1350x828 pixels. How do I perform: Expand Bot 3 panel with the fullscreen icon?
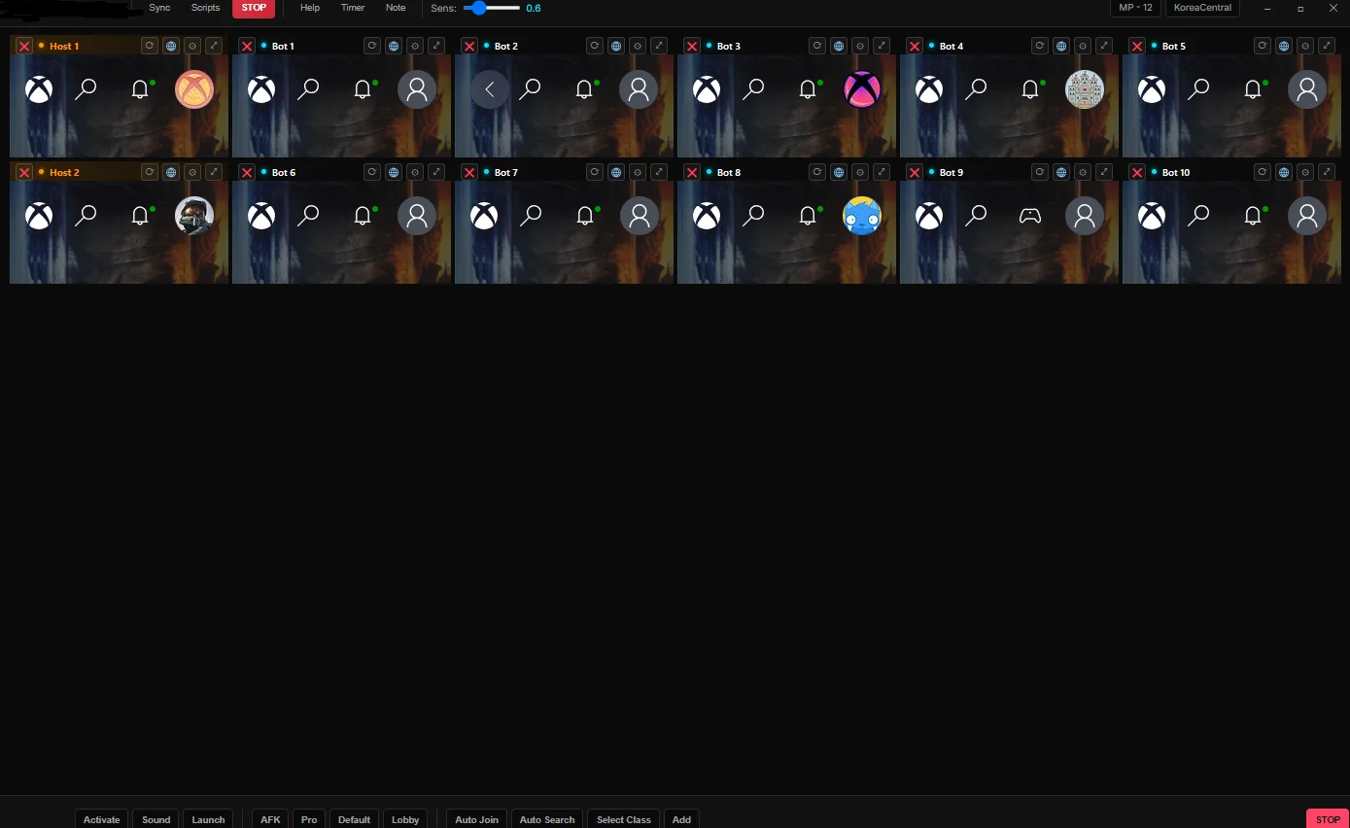(882, 46)
